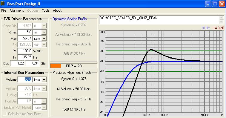This screenshot has width=226, height=118.
Task: Click Air Volume = 50.00 liters text
Action: pos(74,89)
